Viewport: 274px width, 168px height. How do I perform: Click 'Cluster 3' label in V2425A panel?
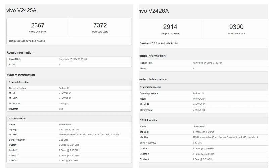pos(13,156)
